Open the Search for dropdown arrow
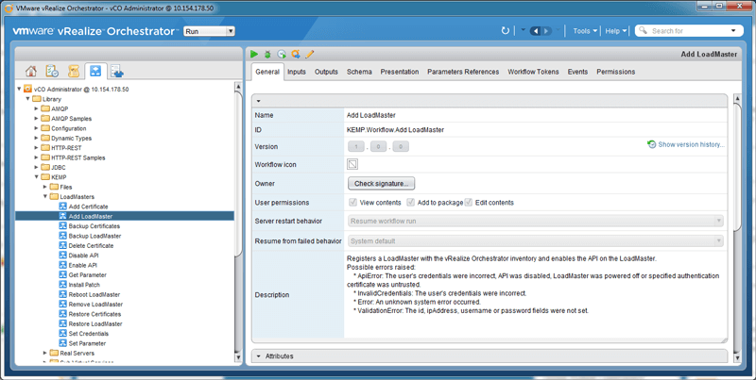The width and height of the screenshot is (756, 380). [733, 31]
